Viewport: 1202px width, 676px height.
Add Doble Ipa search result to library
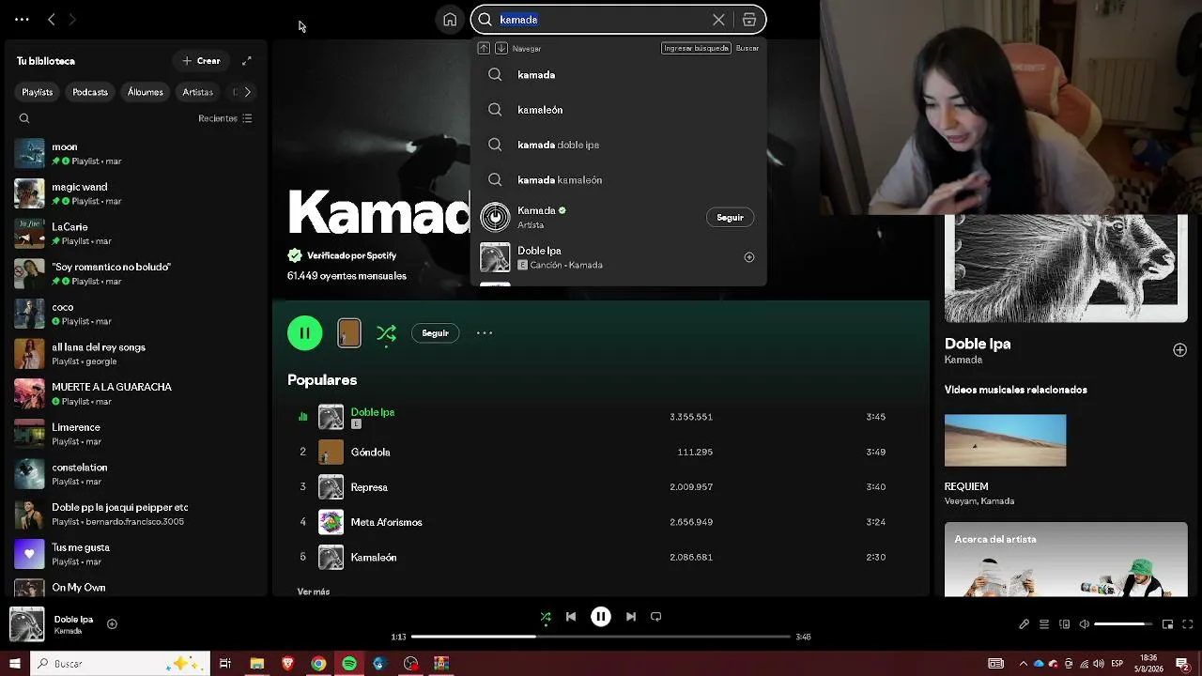point(749,257)
